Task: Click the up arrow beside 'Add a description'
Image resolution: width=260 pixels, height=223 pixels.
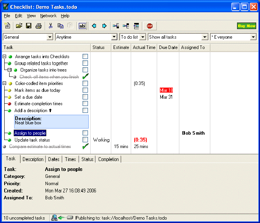Action: click(50, 110)
